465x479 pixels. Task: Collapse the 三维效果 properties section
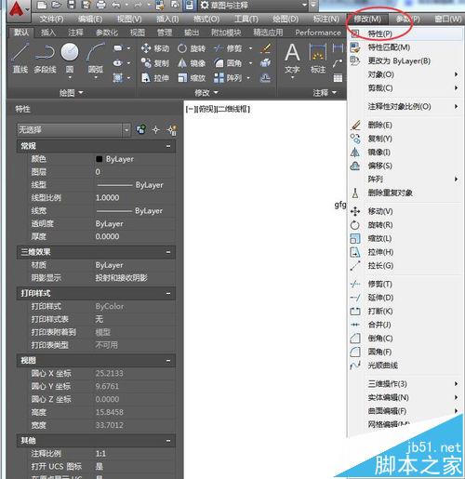pos(168,252)
